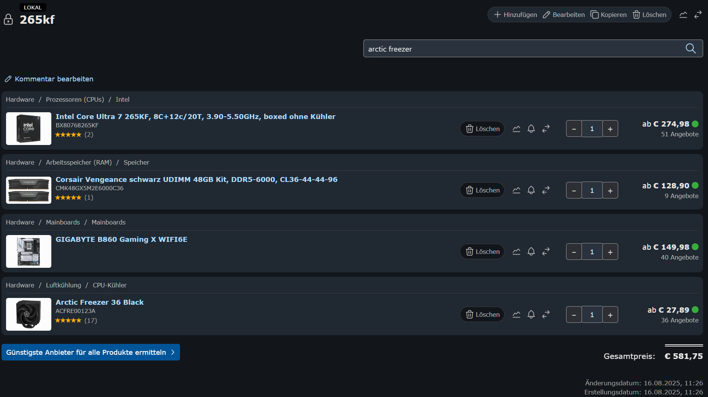The width and height of the screenshot is (708, 397).
Task: Delete the Intel Core Ultra 7 265KF entry
Action: click(482, 129)
